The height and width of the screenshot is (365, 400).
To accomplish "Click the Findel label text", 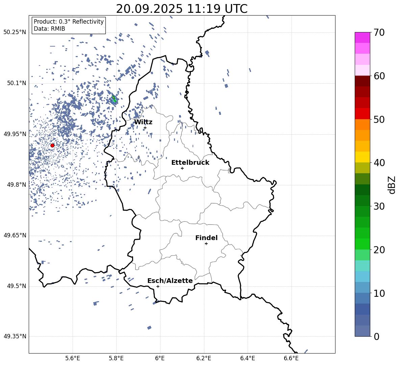I will [x=206, y=238].
